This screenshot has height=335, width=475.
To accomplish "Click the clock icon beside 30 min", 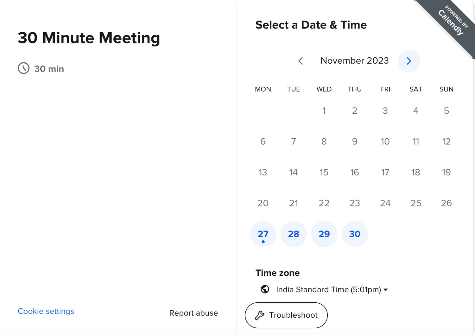I will click(x=23, y=68).
